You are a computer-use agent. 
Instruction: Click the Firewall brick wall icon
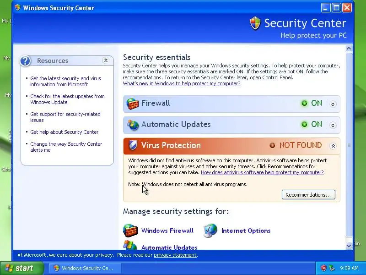(x=132, y=104)
